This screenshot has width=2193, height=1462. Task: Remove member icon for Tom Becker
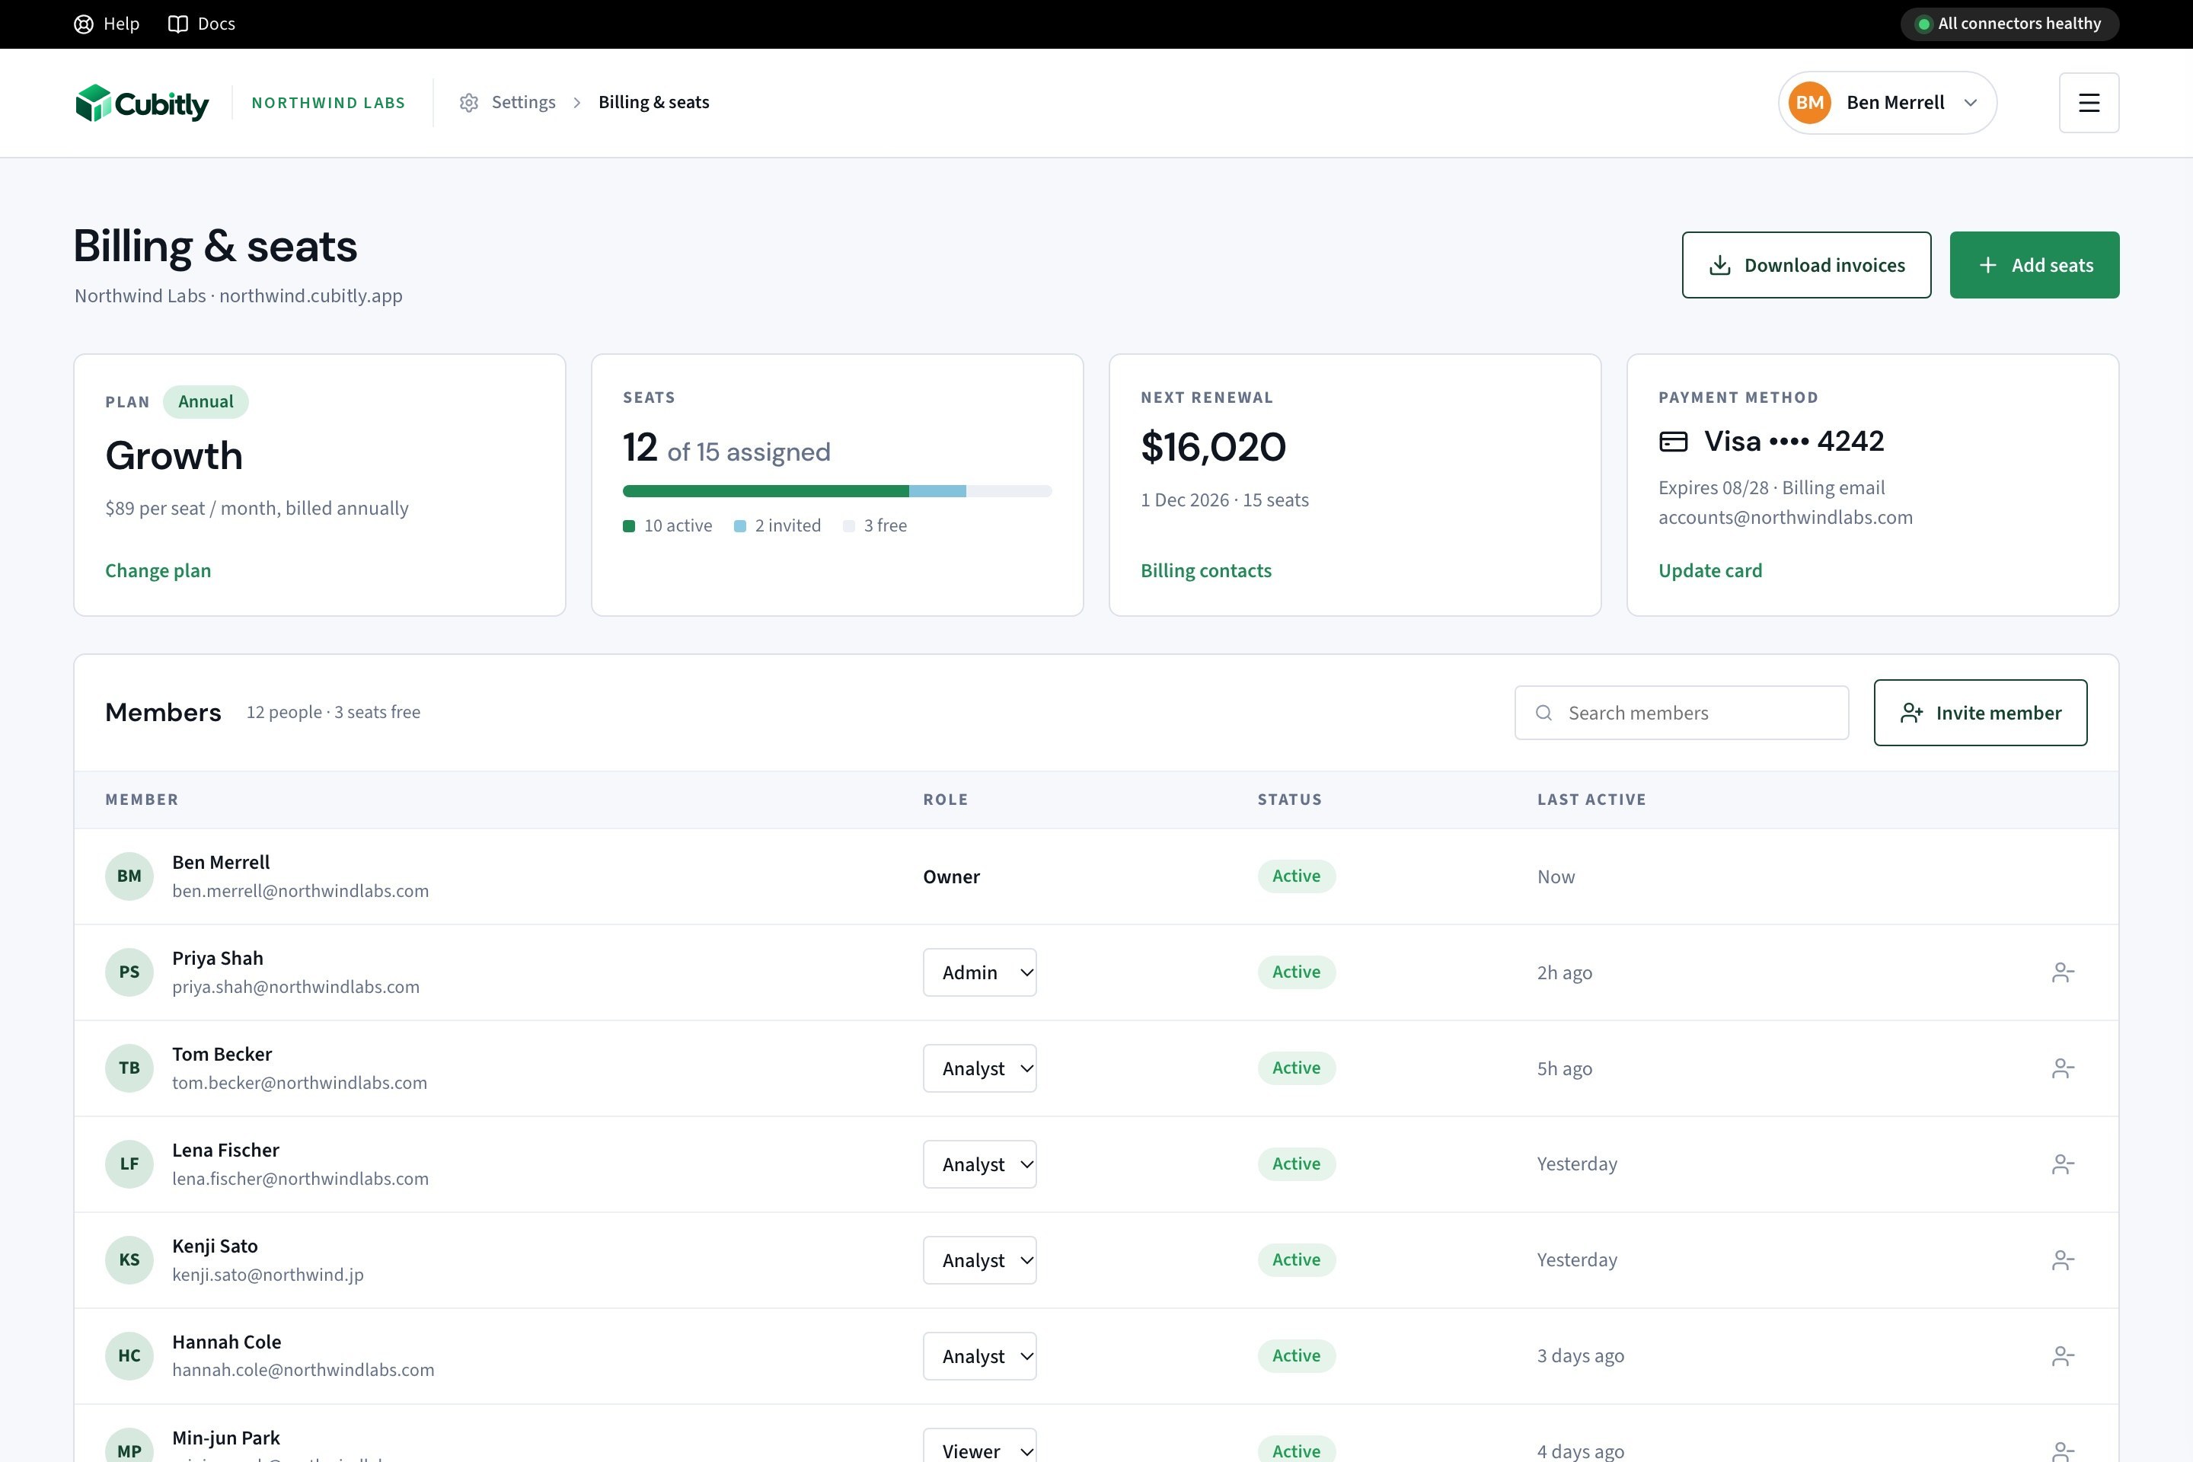[x=2063, y=1068]
